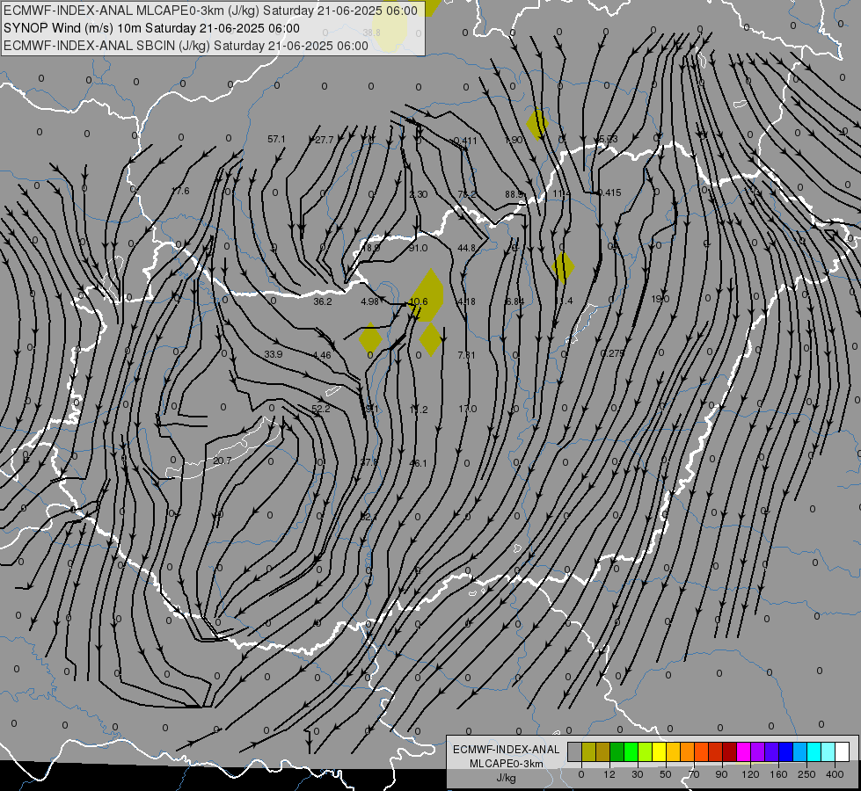
Task: Click the SBCIN header line
Action: (x=186, y=46)
